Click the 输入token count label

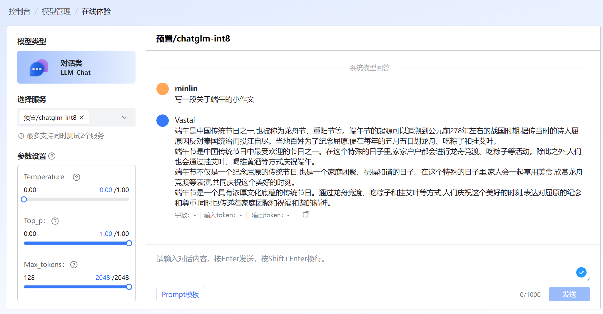click(x=223, y=215)
